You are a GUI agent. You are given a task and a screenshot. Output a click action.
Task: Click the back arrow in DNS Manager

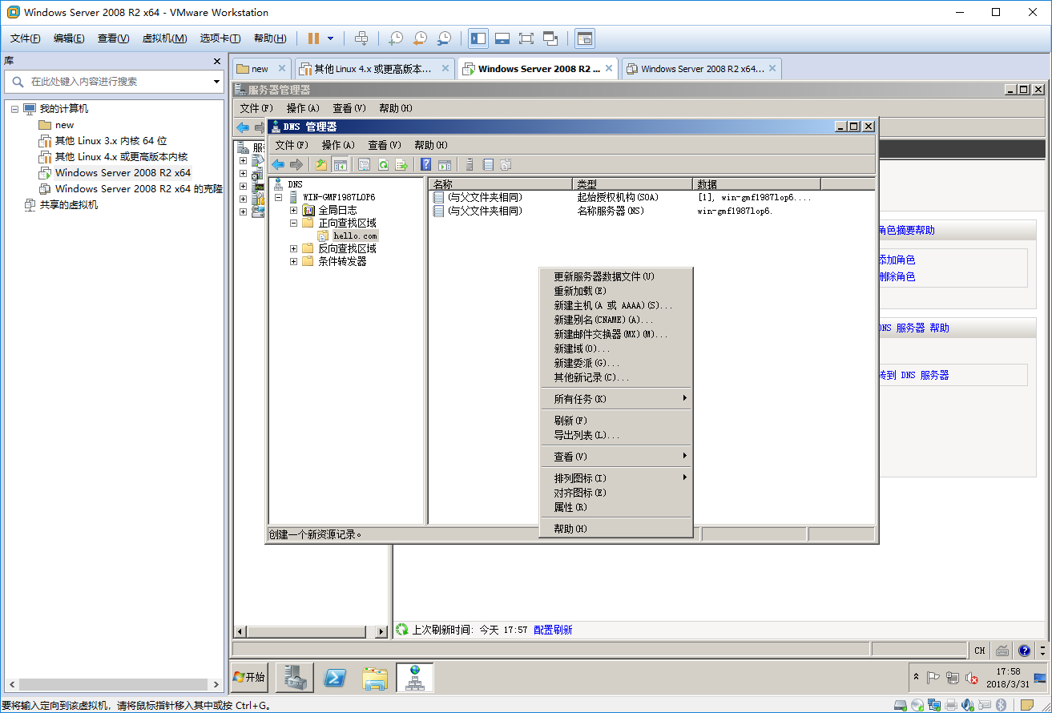[x=278, y=164]
